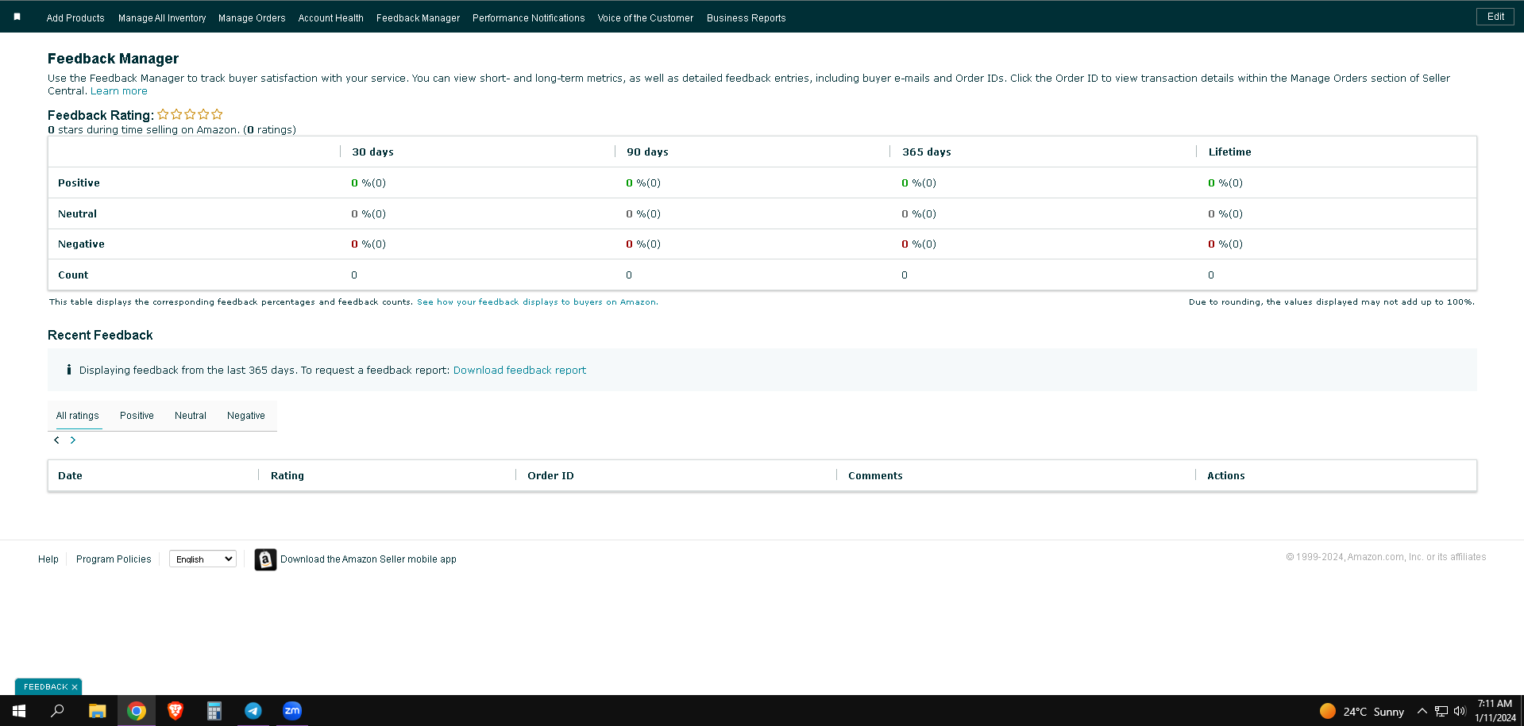Click the Comments column header
1524x726 pixels.
pos(875,476)
